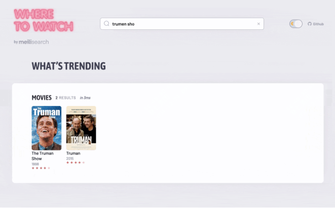The width and height of the screenshot is (335, 208).
Task: Click The Truman Show title text
Action: (43, 156)
